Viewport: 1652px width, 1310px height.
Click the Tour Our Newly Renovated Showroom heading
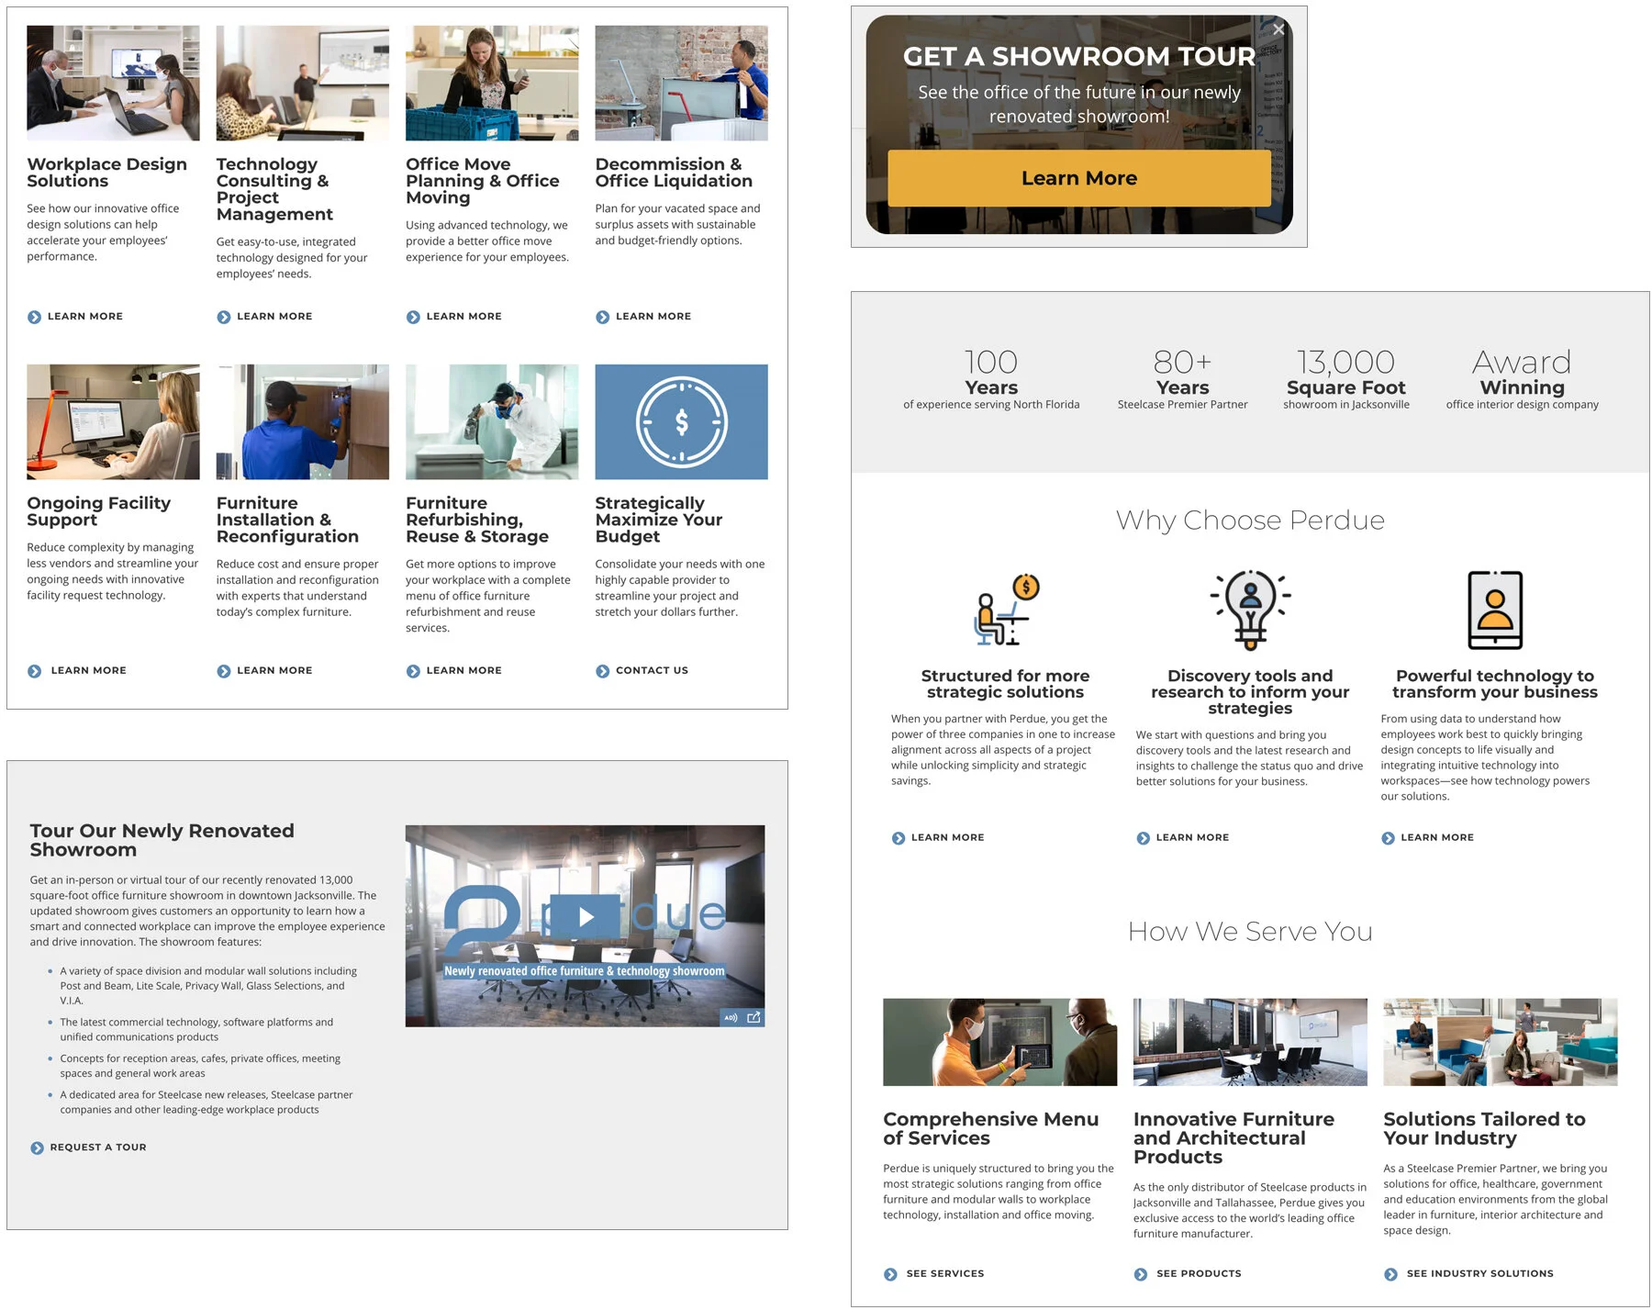[x=162, y=840]
